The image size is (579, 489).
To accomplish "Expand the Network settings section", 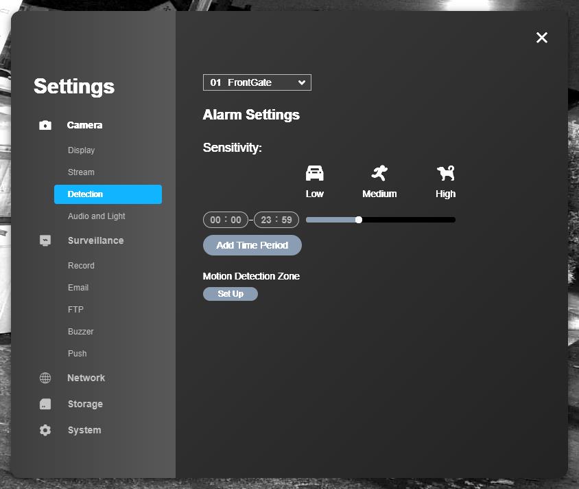I will click(86, 378).
